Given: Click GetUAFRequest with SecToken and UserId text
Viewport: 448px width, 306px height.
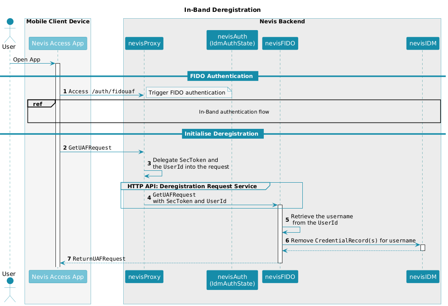Looking at the screenshot, I should pyautogui.click(x=189, y=198).
